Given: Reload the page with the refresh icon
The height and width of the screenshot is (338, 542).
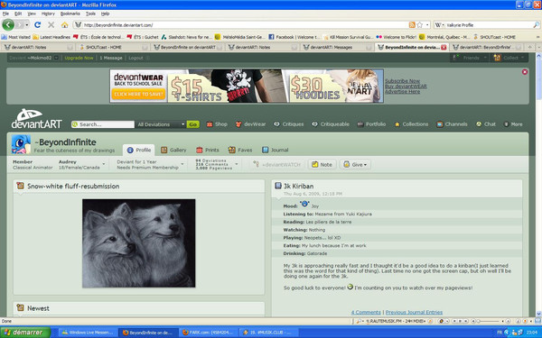Looking at the screenshot, I should click(x=37, y=25).
